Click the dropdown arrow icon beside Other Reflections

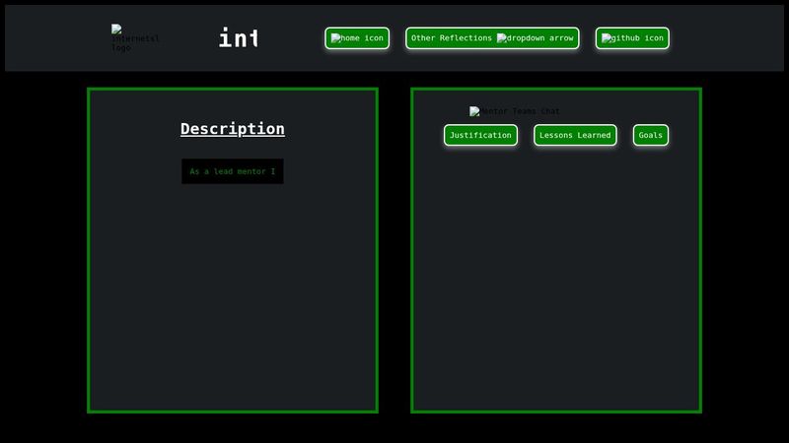[x=536, y=38]
